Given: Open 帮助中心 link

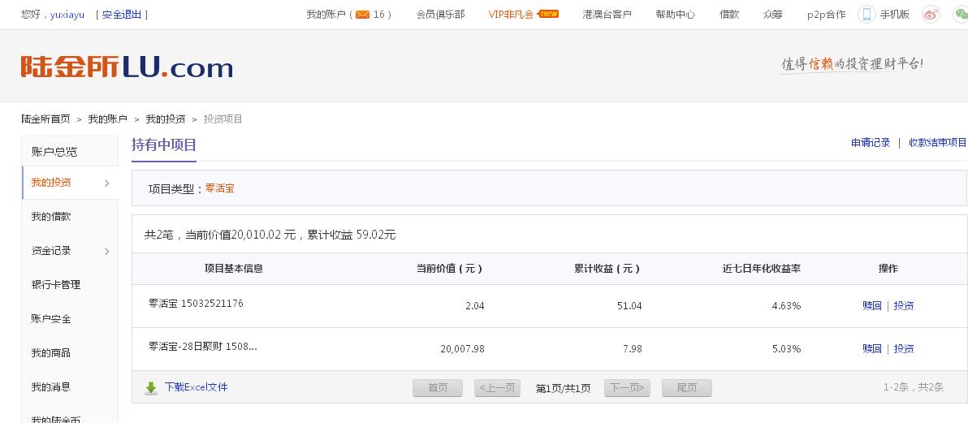Looking at the screenshot, I should click(x=676, y=14).
